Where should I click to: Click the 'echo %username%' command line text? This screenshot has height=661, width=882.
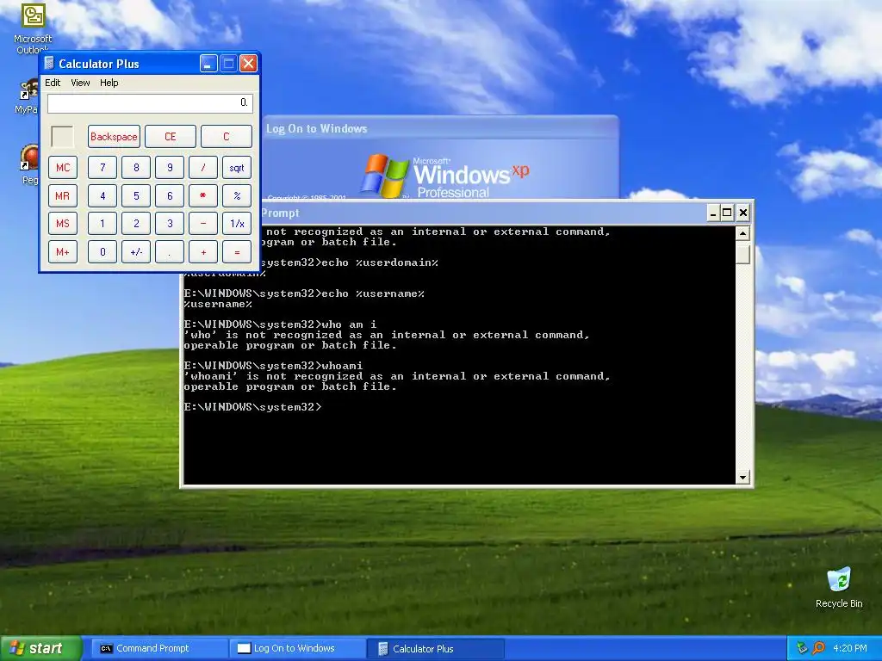374,293
